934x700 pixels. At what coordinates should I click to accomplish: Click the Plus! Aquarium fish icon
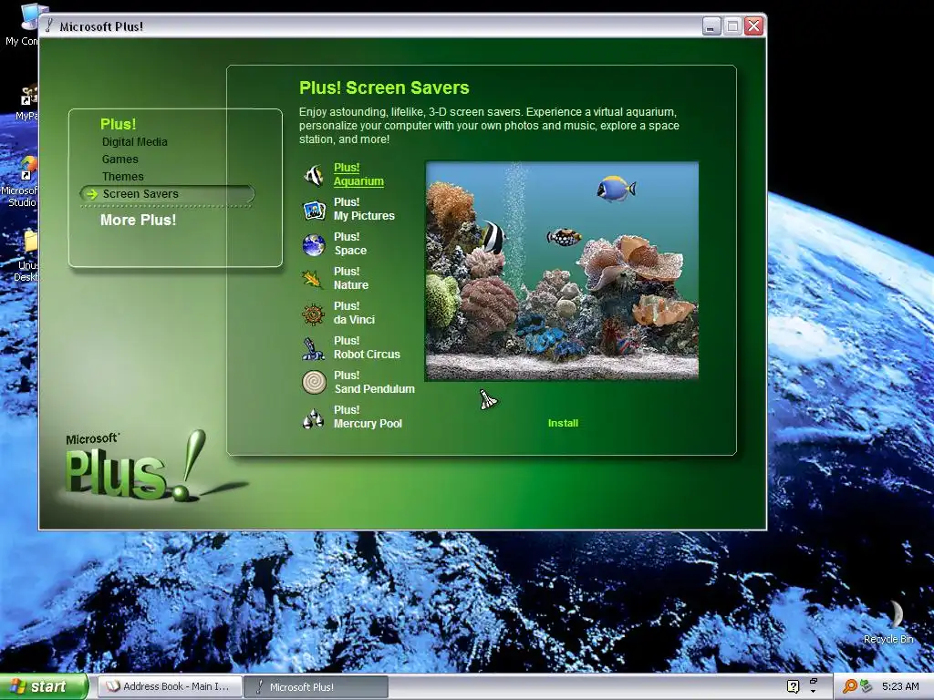coord(314,175)
